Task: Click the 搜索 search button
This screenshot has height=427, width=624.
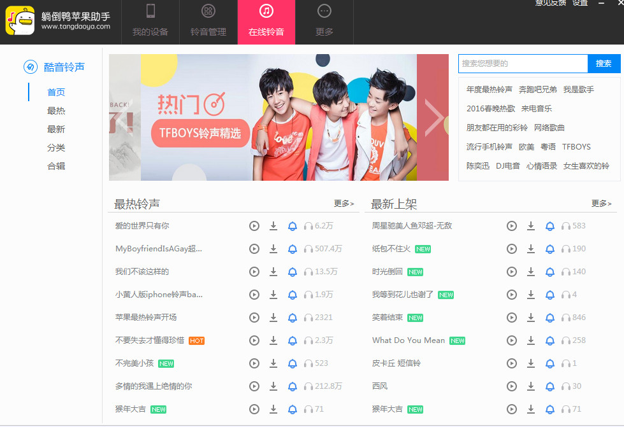Action: click(604, 64)
